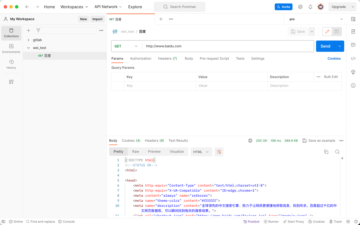Open code snippet icon in right sidebar
The height and width of the screenshot is (225, 360).
tap(353, 58)
